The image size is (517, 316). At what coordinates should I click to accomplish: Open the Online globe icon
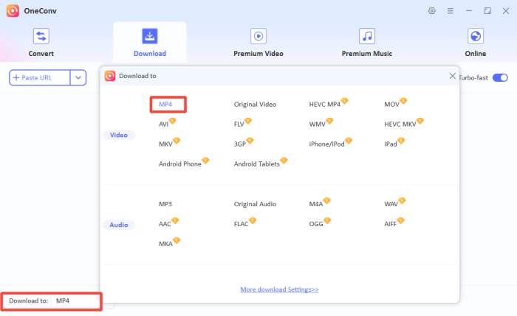pyautogui.click(x=476, y=35)
